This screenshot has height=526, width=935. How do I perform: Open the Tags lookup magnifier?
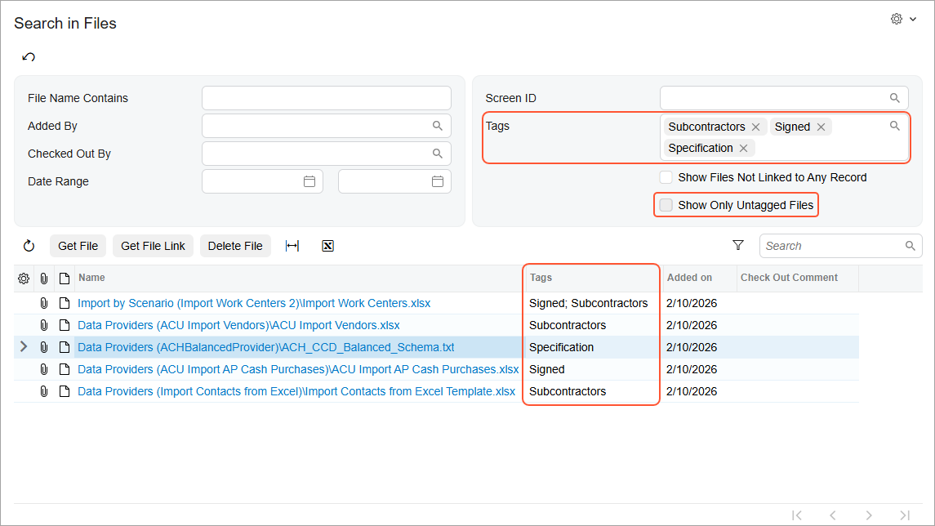894,126
